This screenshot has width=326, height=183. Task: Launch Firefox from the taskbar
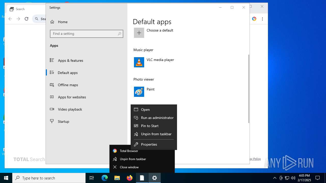pos(130,178)
